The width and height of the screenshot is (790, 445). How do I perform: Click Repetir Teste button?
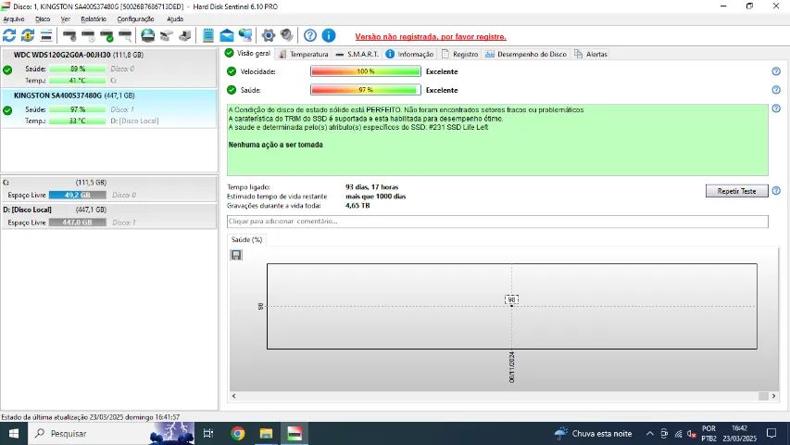[x=736, y=191]
